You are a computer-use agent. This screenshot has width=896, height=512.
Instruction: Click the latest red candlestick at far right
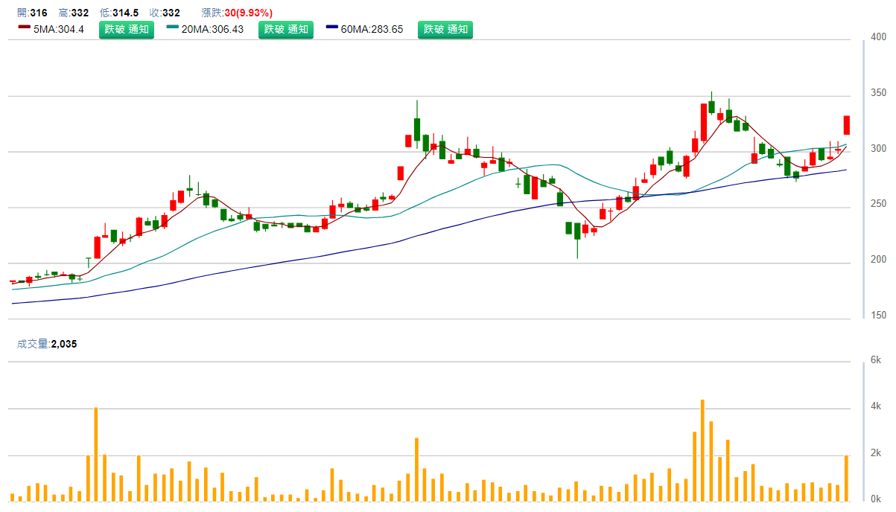847,125
